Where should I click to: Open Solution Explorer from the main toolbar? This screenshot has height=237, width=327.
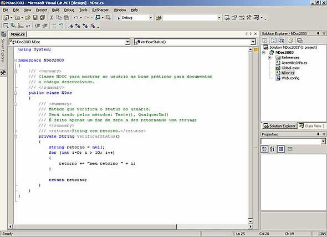pos(227,18)
